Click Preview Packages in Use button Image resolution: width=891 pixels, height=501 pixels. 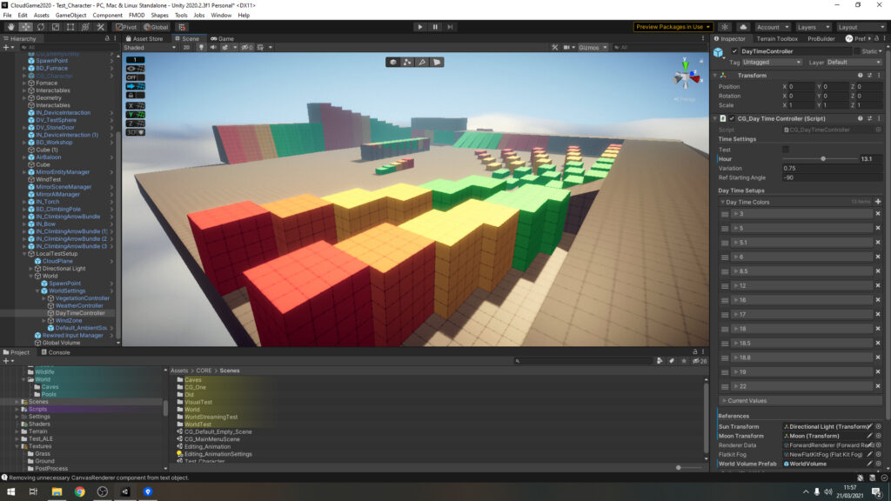(673, 27)
